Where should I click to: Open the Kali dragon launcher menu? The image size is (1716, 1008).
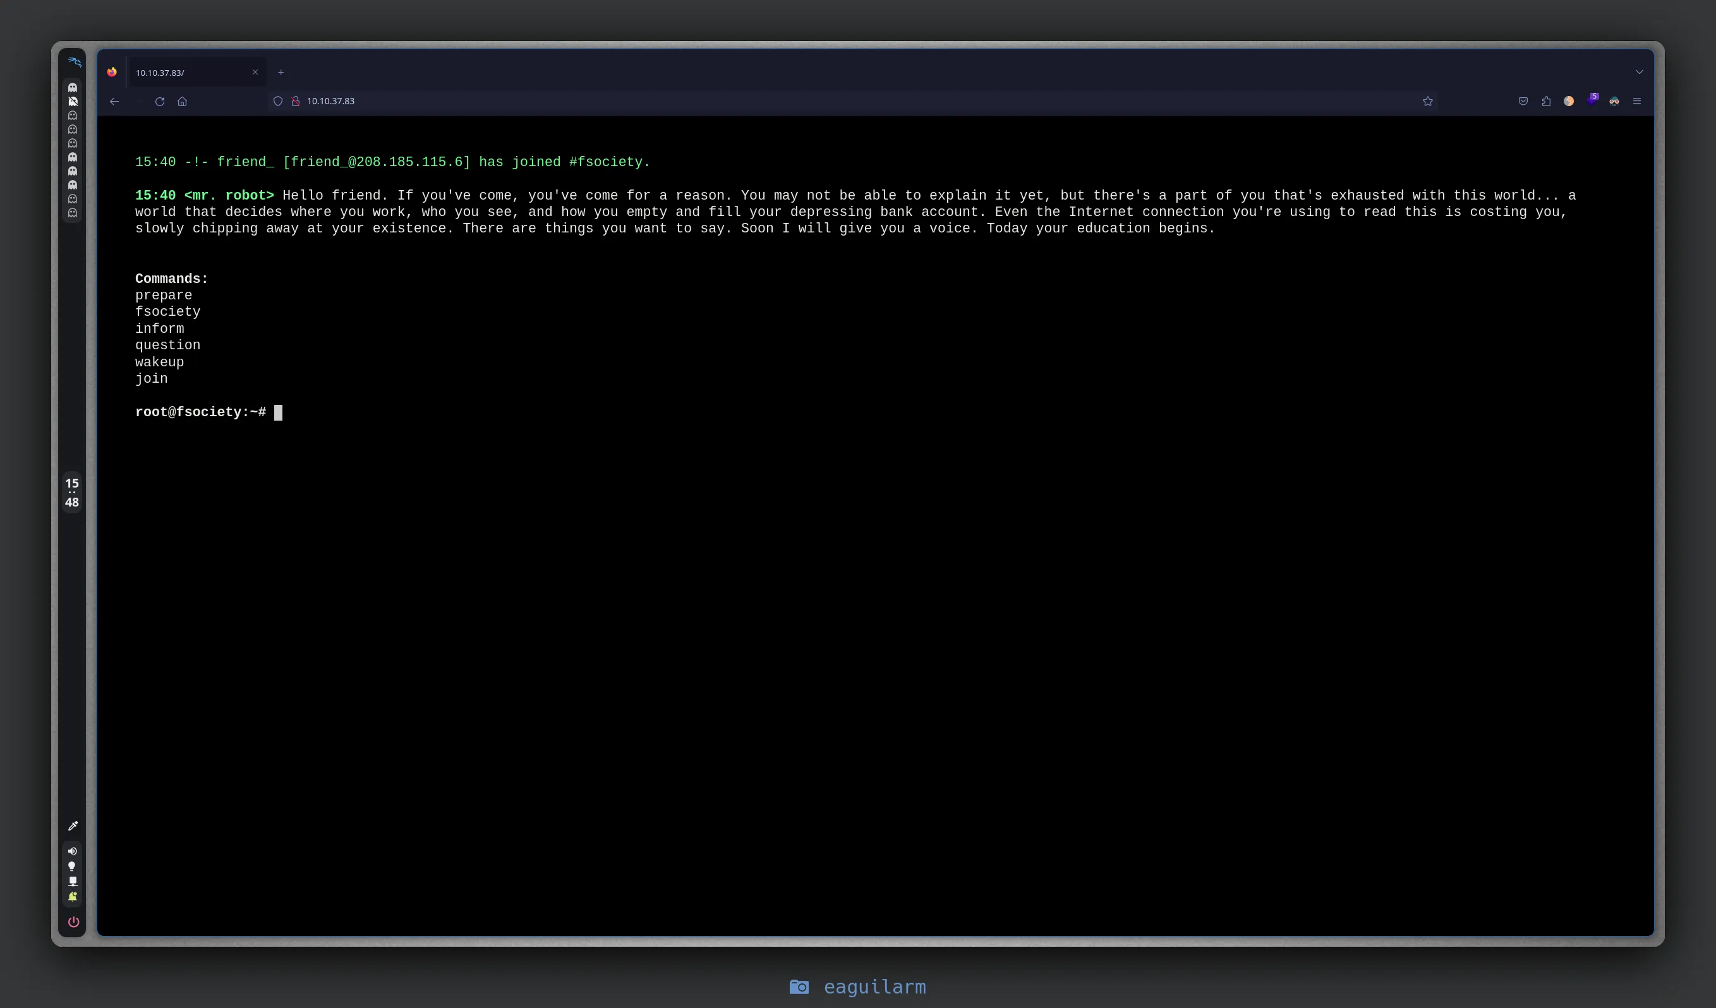[x=74, y=63]
